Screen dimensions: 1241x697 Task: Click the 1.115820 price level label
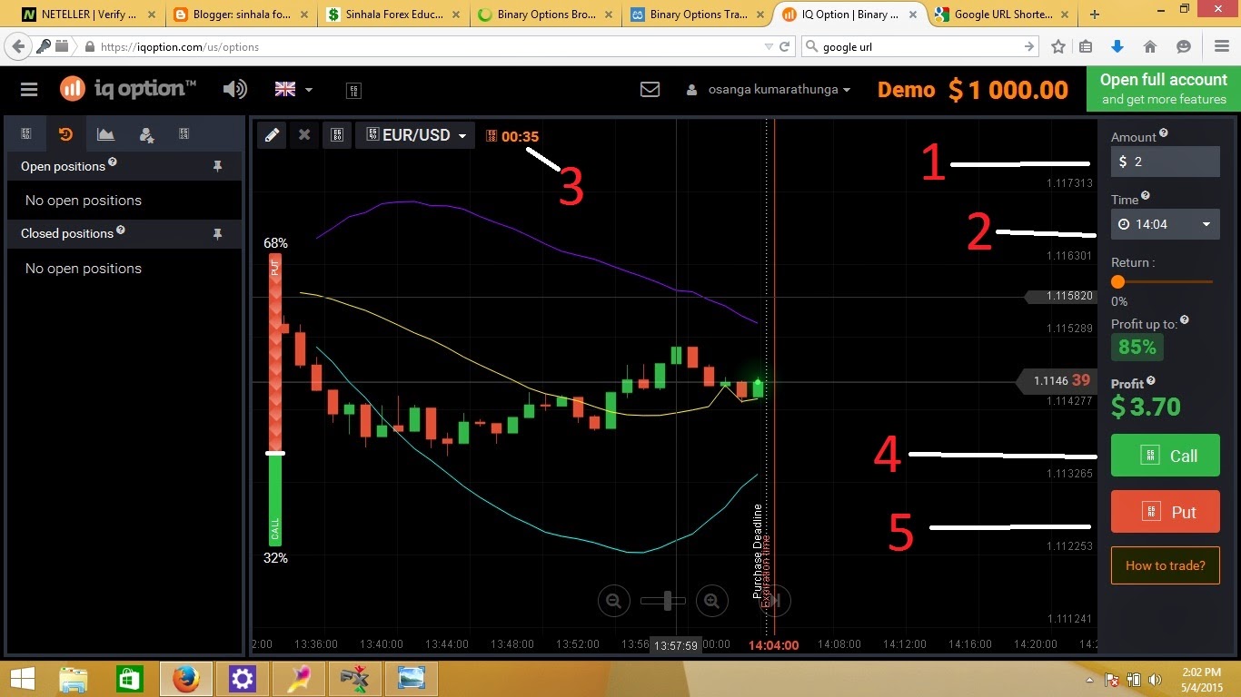click(1060, 296)
